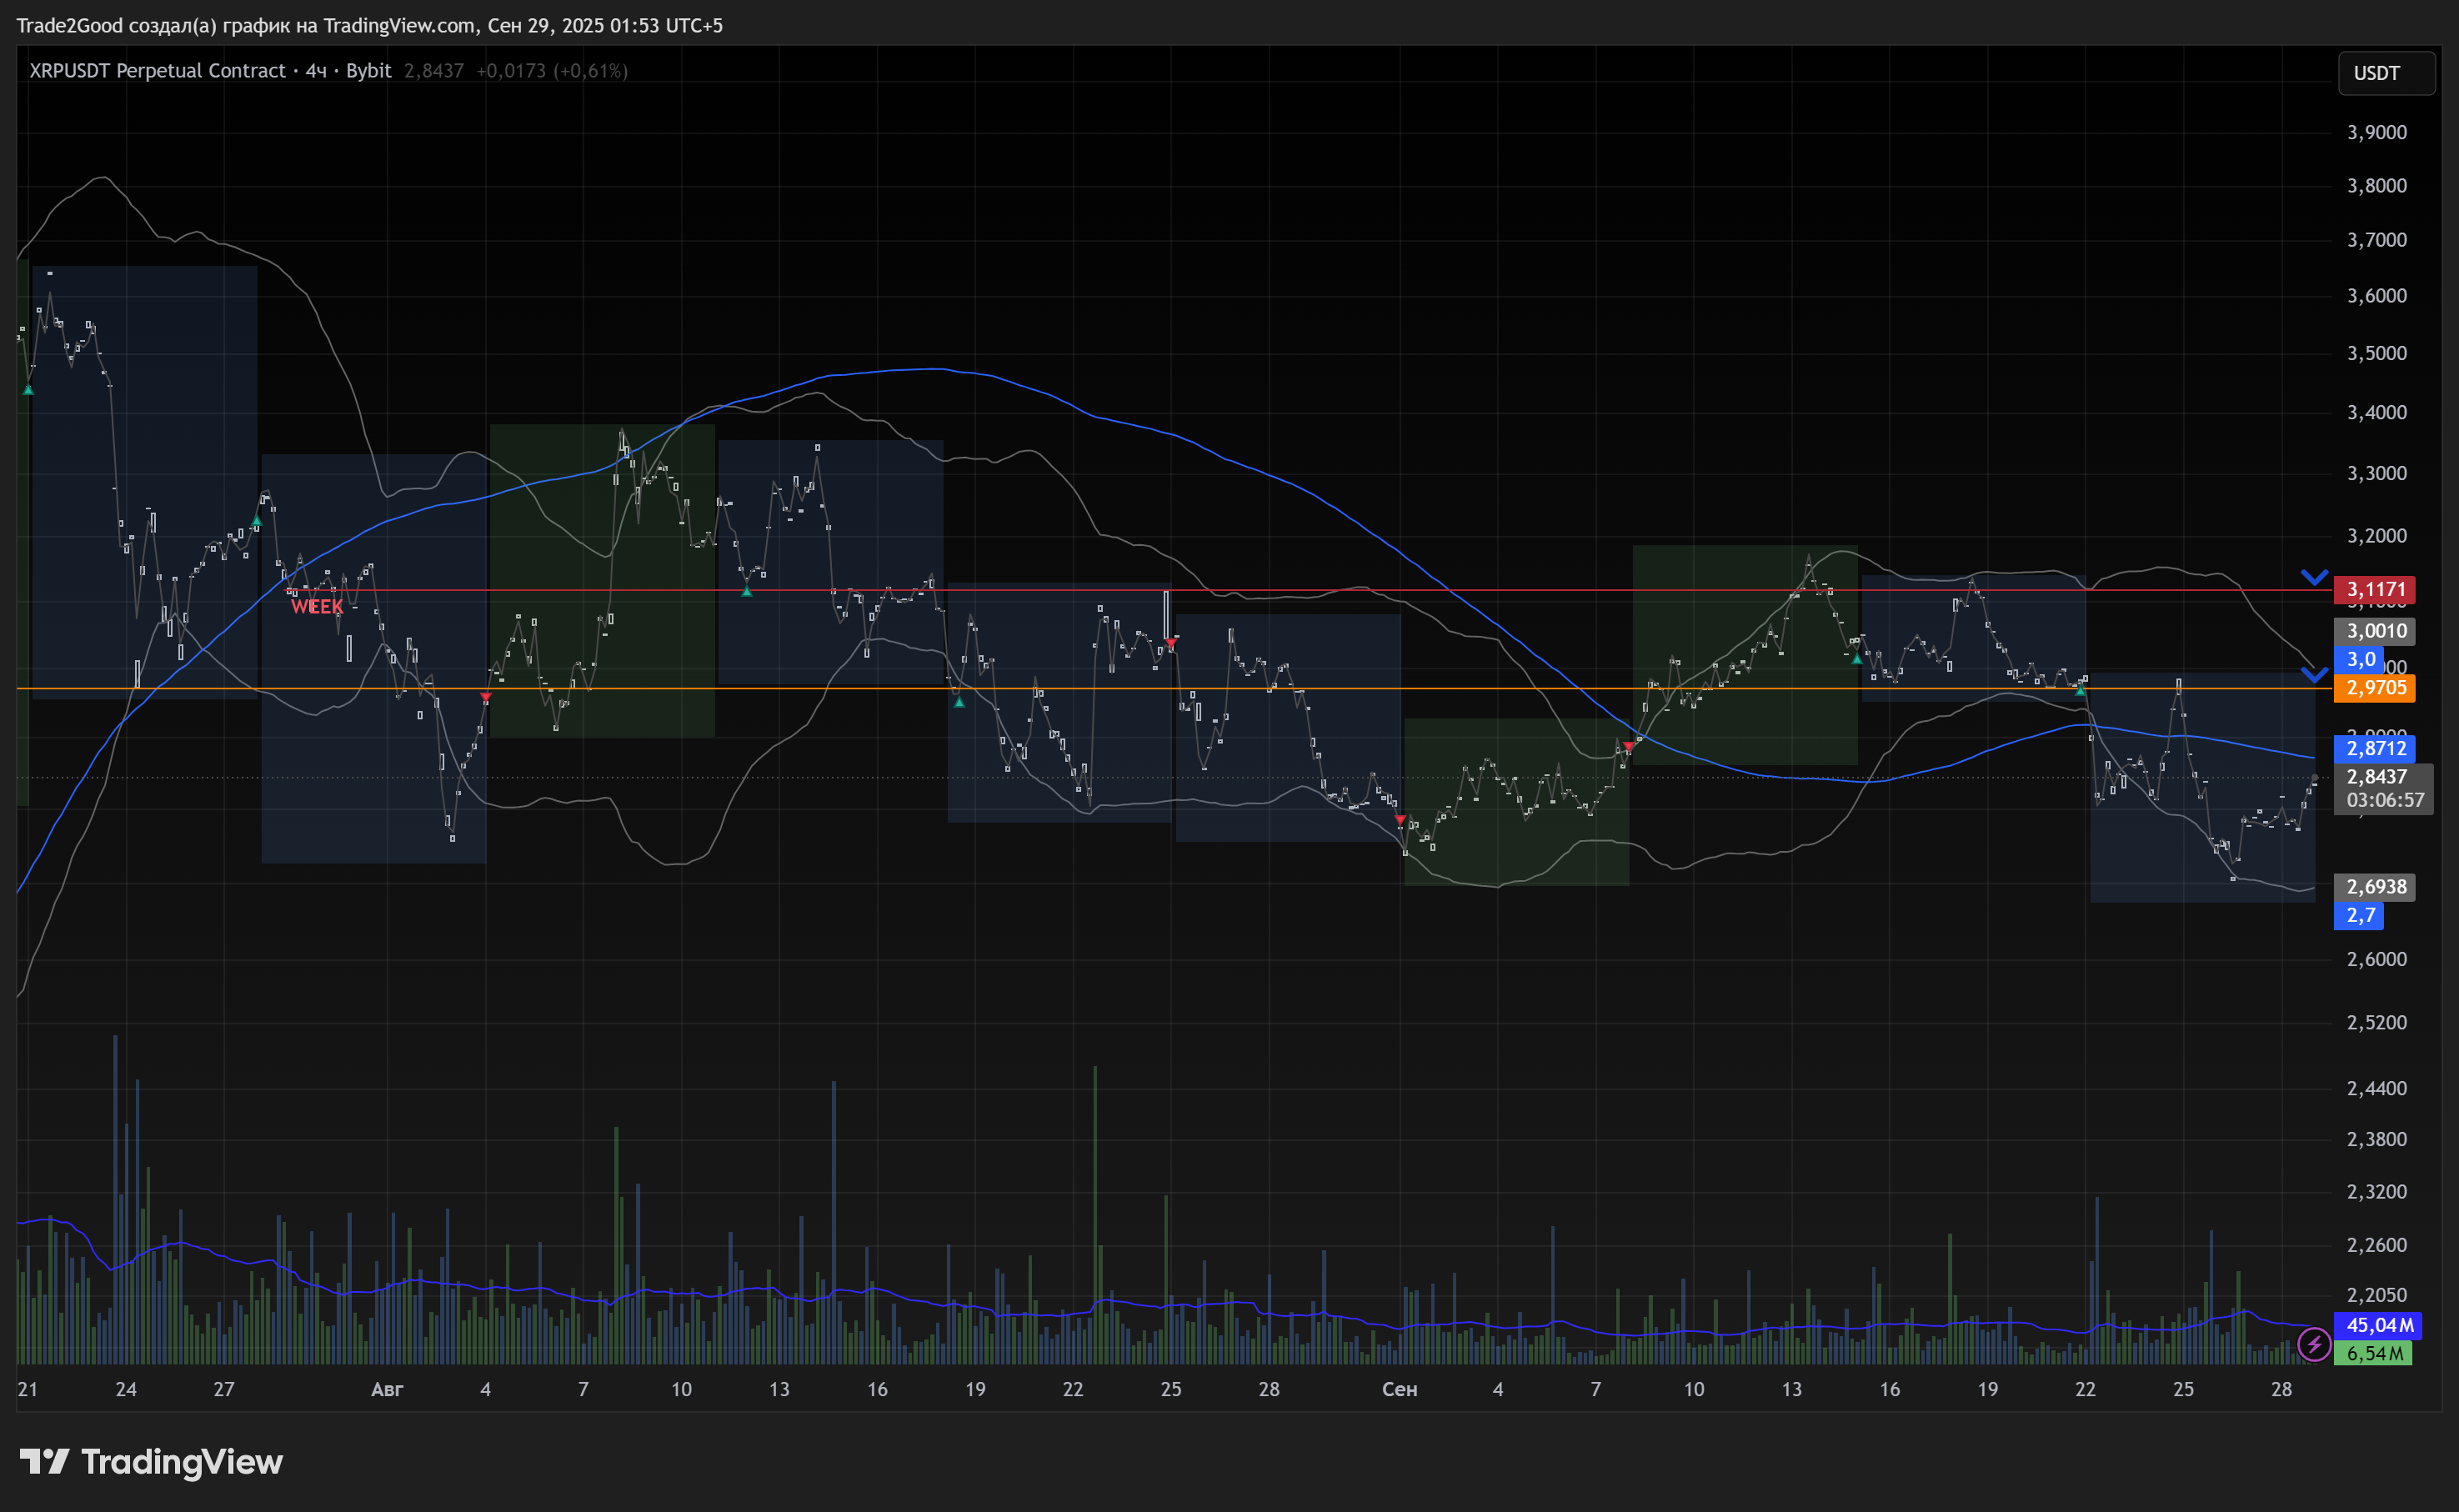Click the blue 45,04M volume label
This screenshot has height=1512, width=2459.
pos(2378,1325)
